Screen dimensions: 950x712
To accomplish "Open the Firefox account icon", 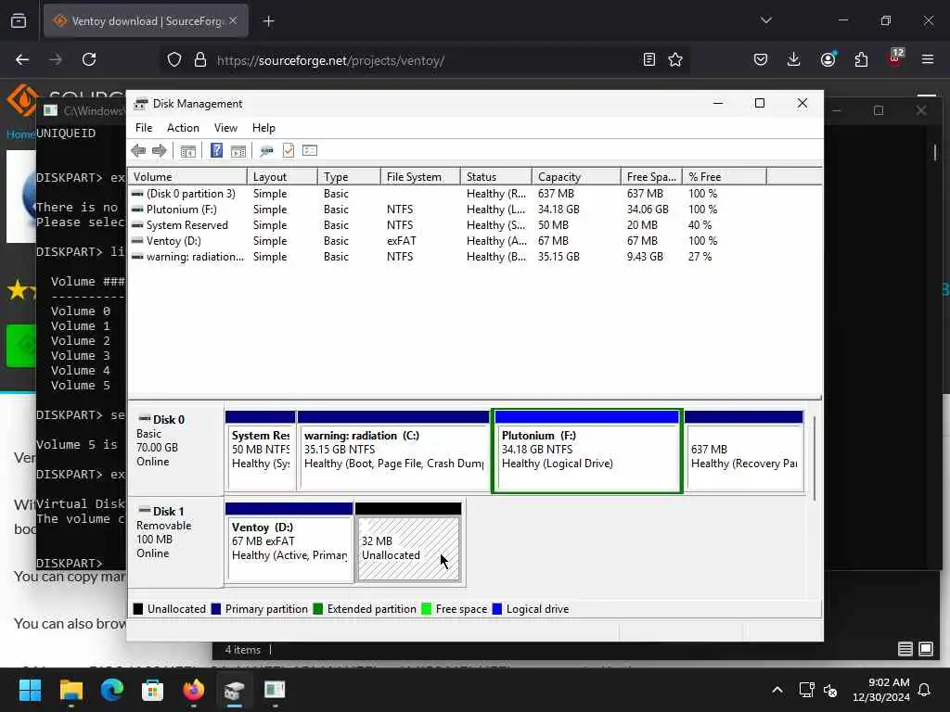I will [x=828, y=60].
